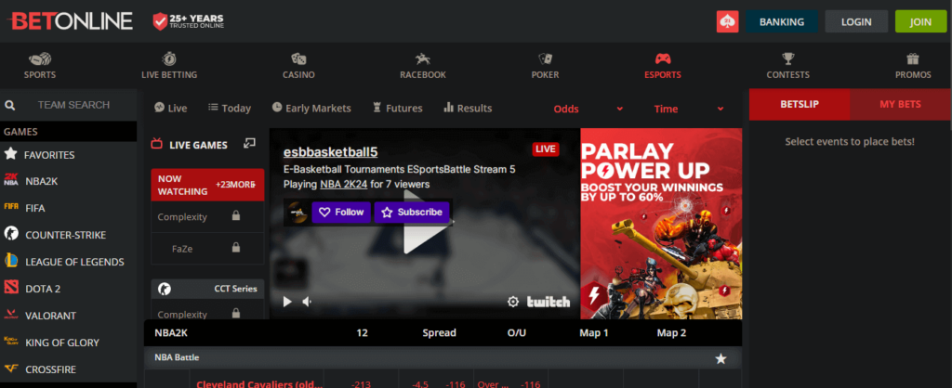Open Twitch stream settings gear

513,302
